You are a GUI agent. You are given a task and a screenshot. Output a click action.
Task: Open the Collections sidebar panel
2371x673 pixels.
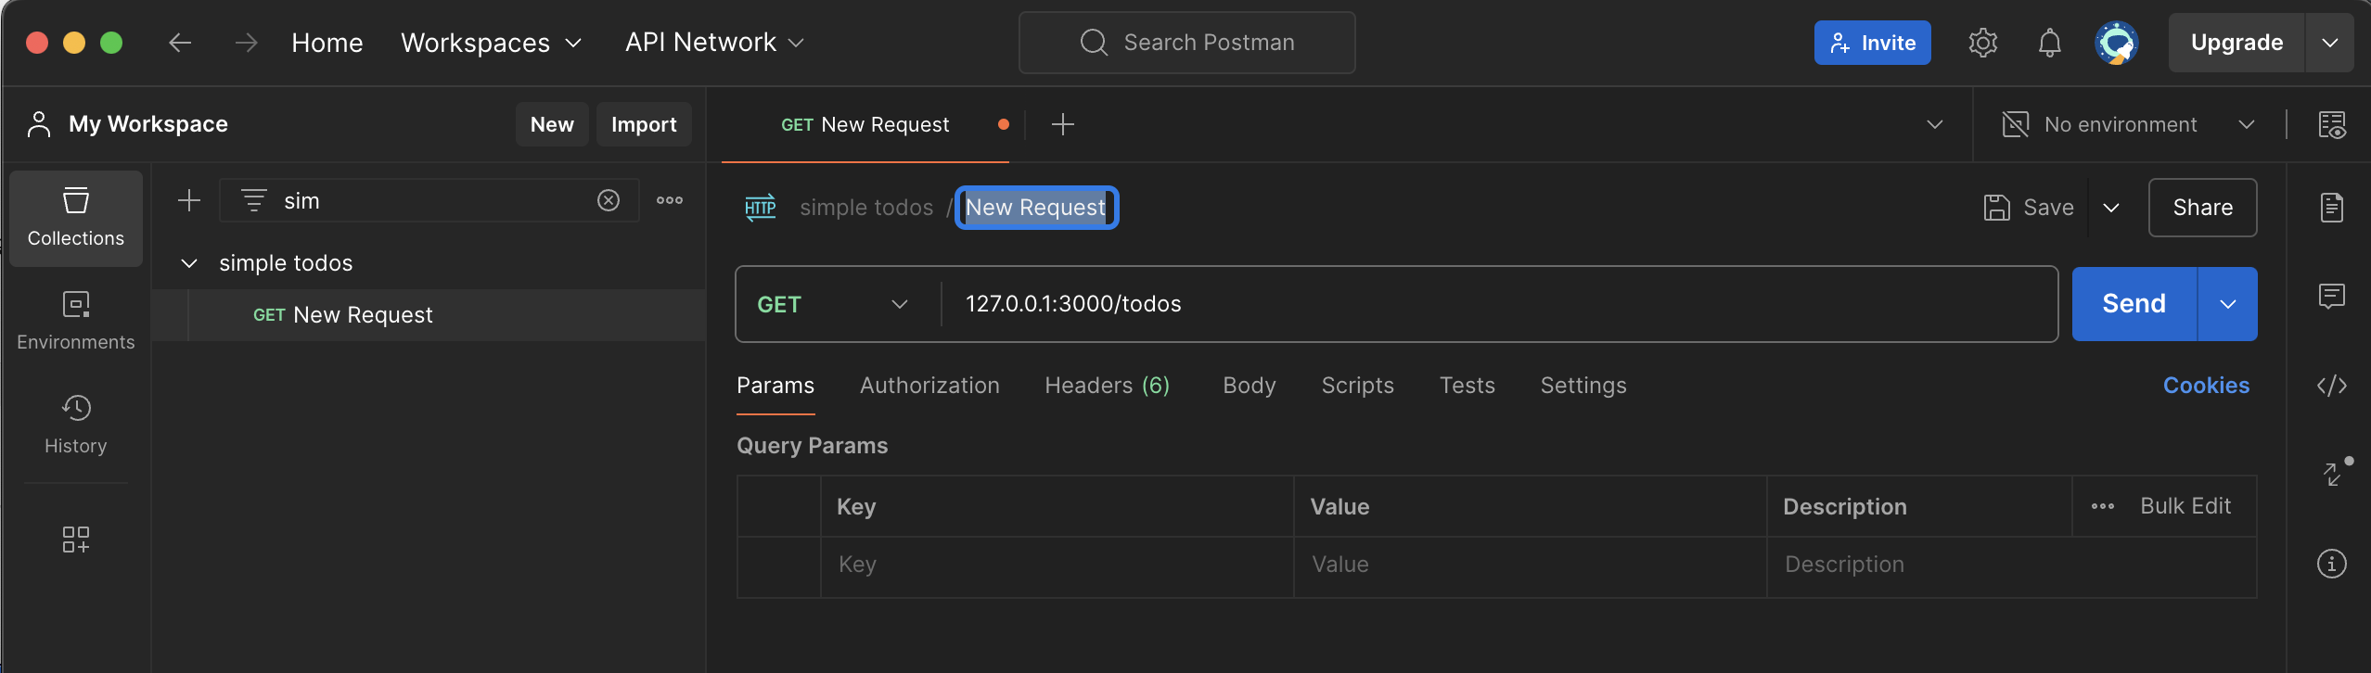coord(76,219)
